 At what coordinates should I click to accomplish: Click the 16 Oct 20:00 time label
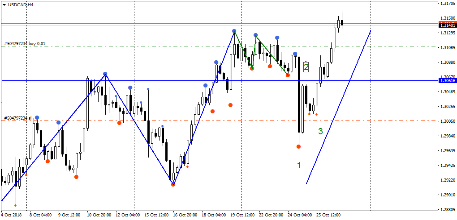(x=185, y=215)
